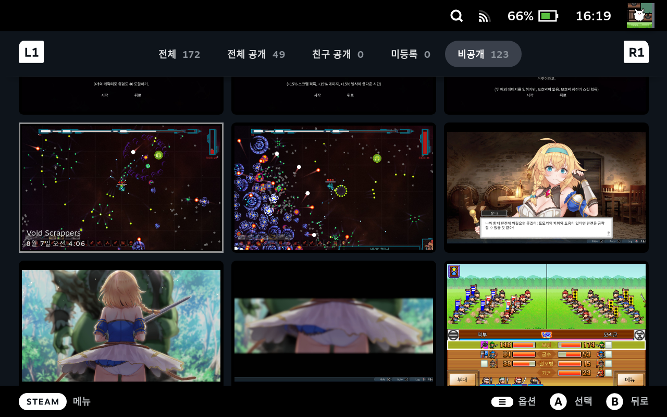Click the 메뉴 label beside STEAM
Image resolution: width=667 pixels, height=417 pixels.
point(82,401)
